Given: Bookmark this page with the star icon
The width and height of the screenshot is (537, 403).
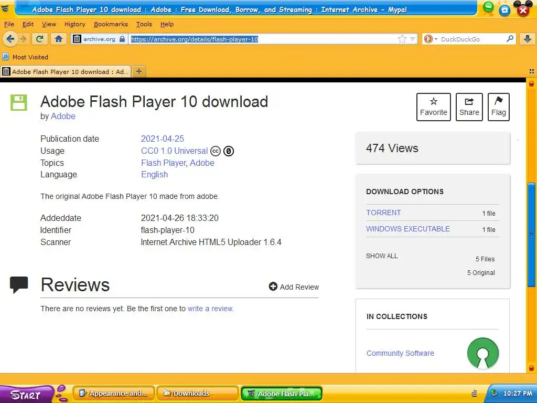Looking at the screenshot, I should [402, 39].
